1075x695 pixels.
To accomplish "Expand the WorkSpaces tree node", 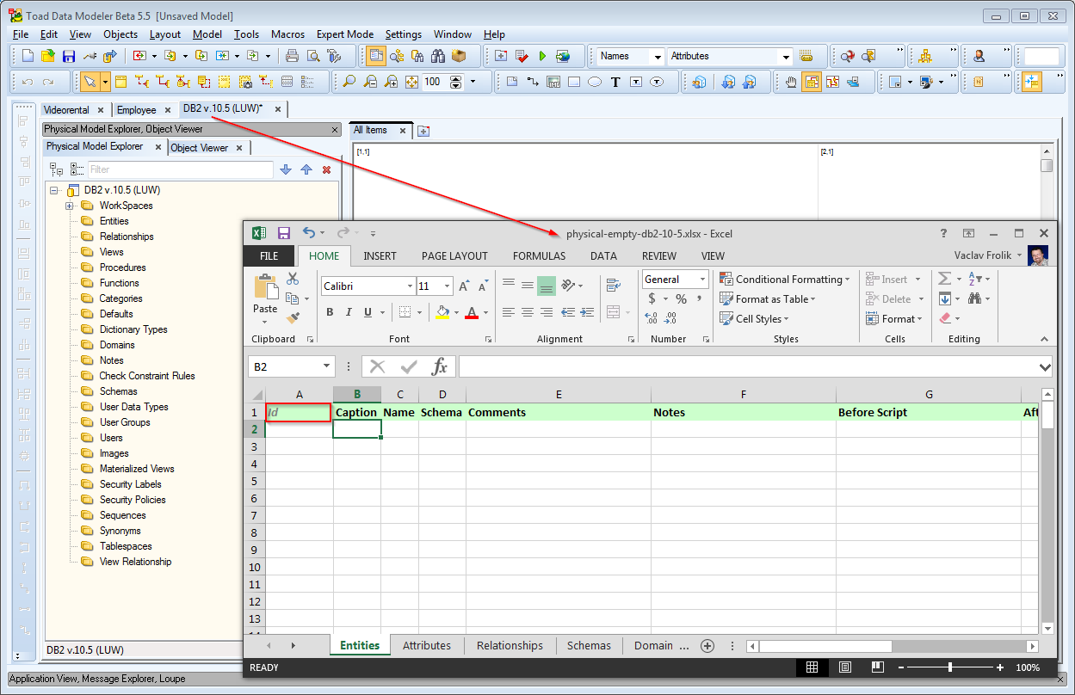I will 69,206.
